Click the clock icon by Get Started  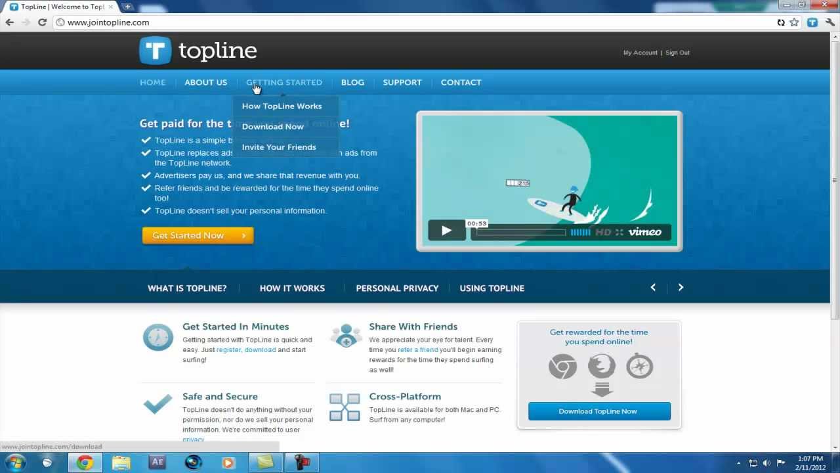coord(158,338)
